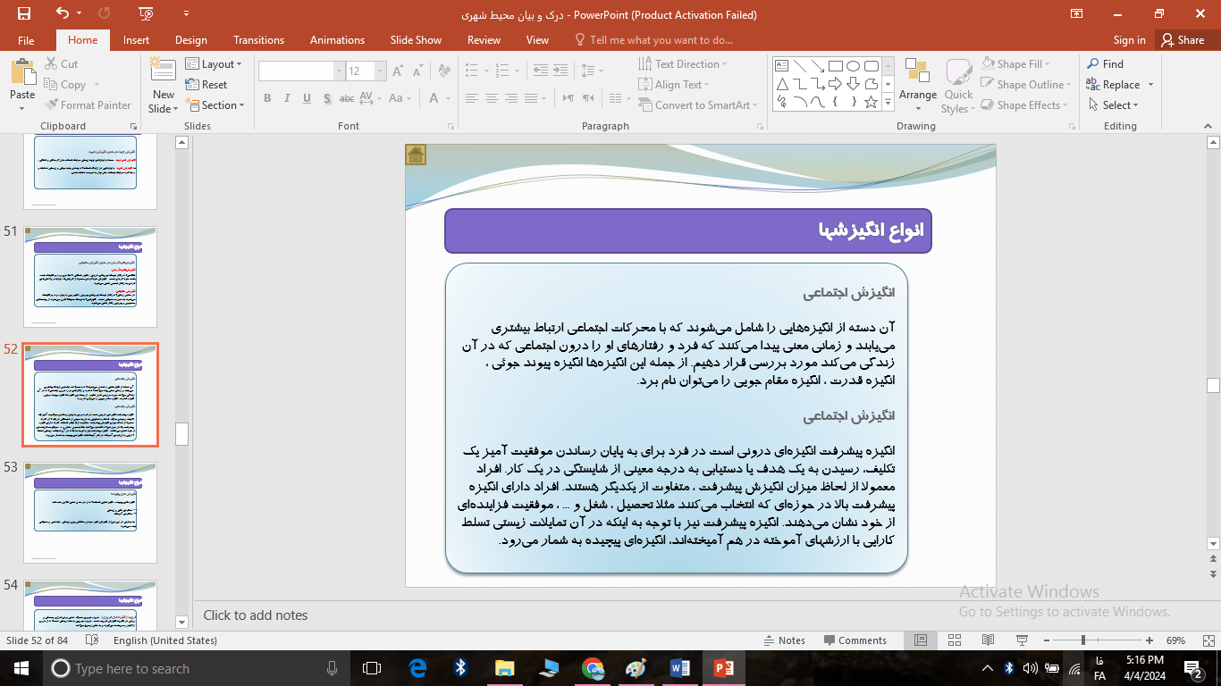Screen dimensions: 1221x686
Task: Toggle Bold formatting button
Action: 267,98
